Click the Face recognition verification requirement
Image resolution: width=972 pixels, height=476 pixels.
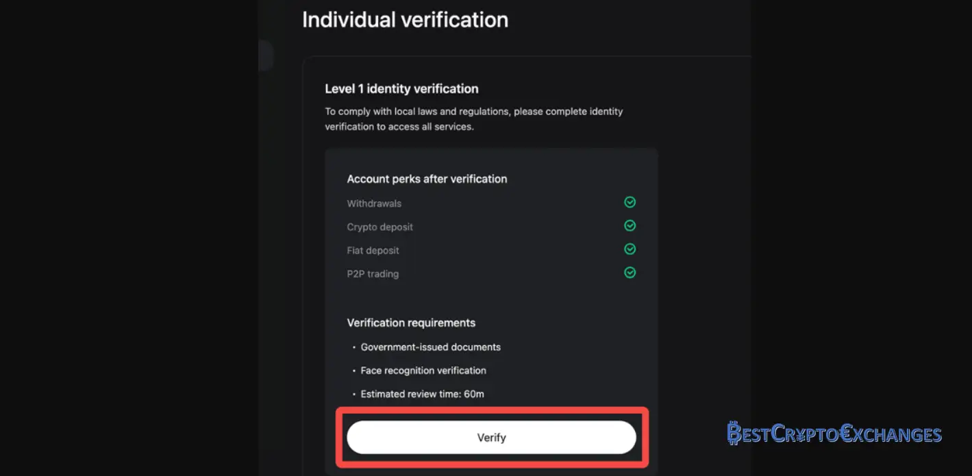coord(423,371)
